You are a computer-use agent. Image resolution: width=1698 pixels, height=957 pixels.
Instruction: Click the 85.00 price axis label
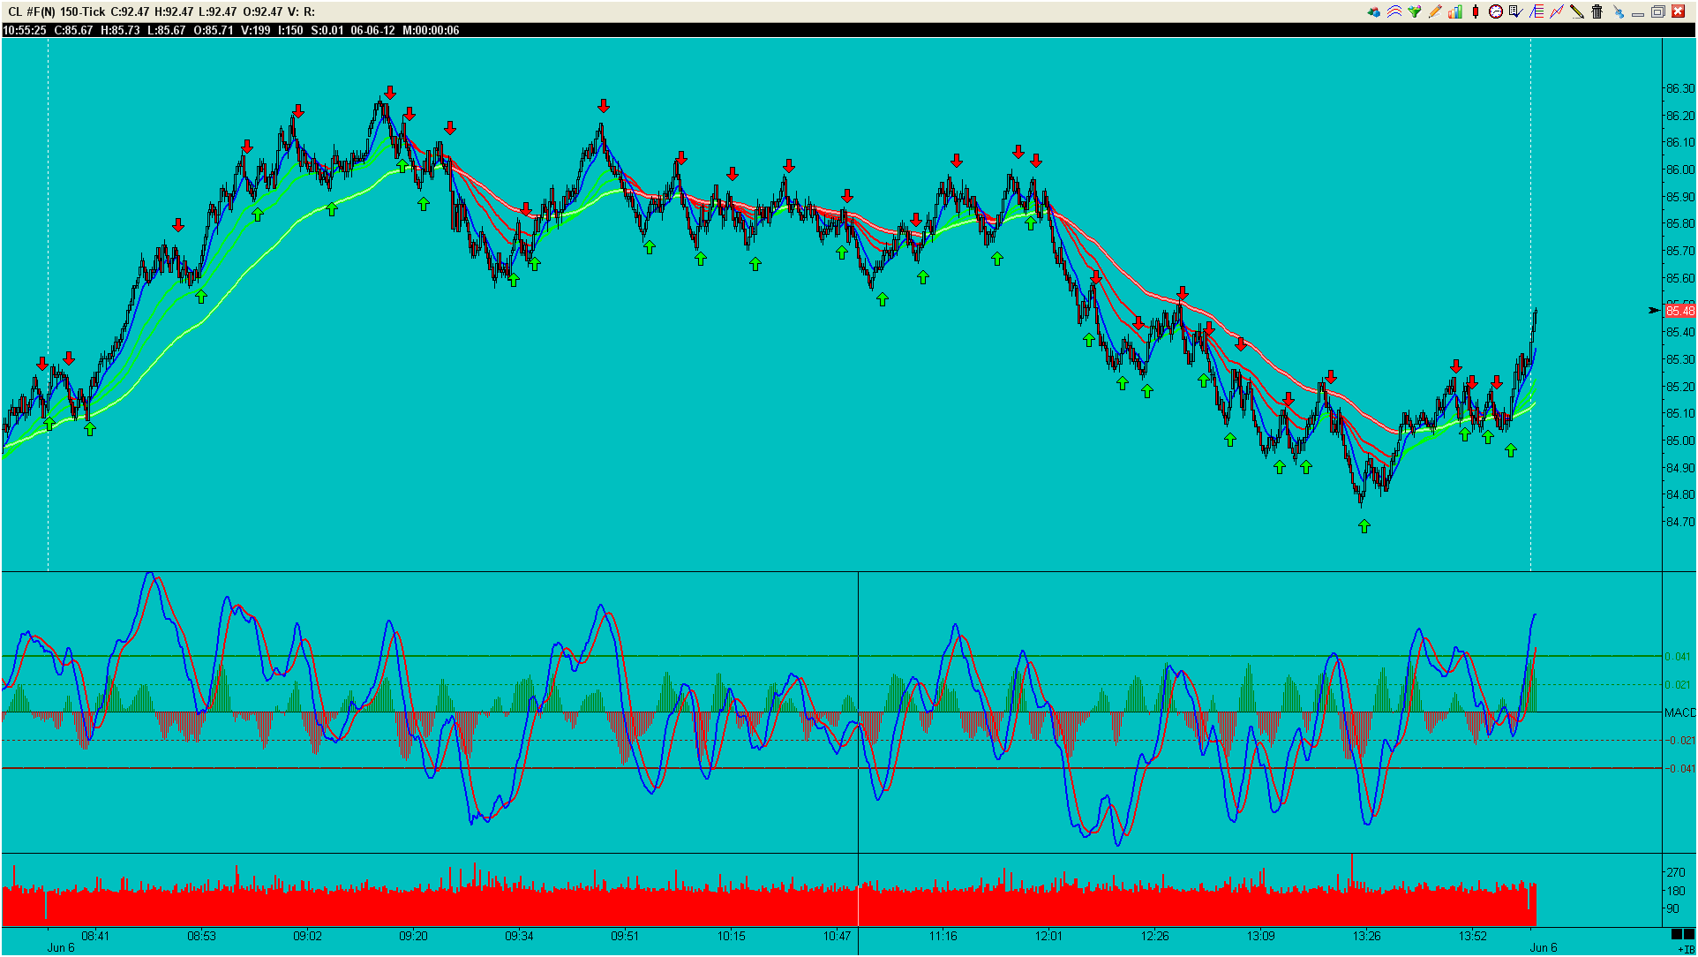(1680, 441)
